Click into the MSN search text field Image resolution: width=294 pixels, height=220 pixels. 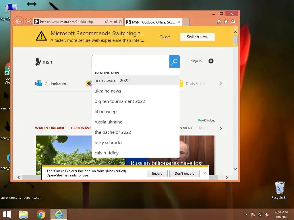[x=131, y=62]
